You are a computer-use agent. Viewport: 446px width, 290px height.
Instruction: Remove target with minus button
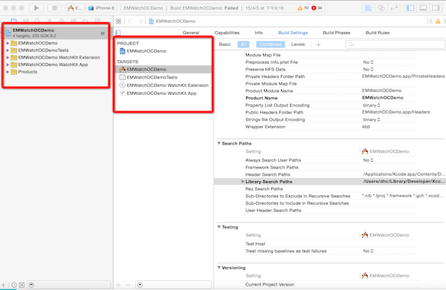pos(129,285)
